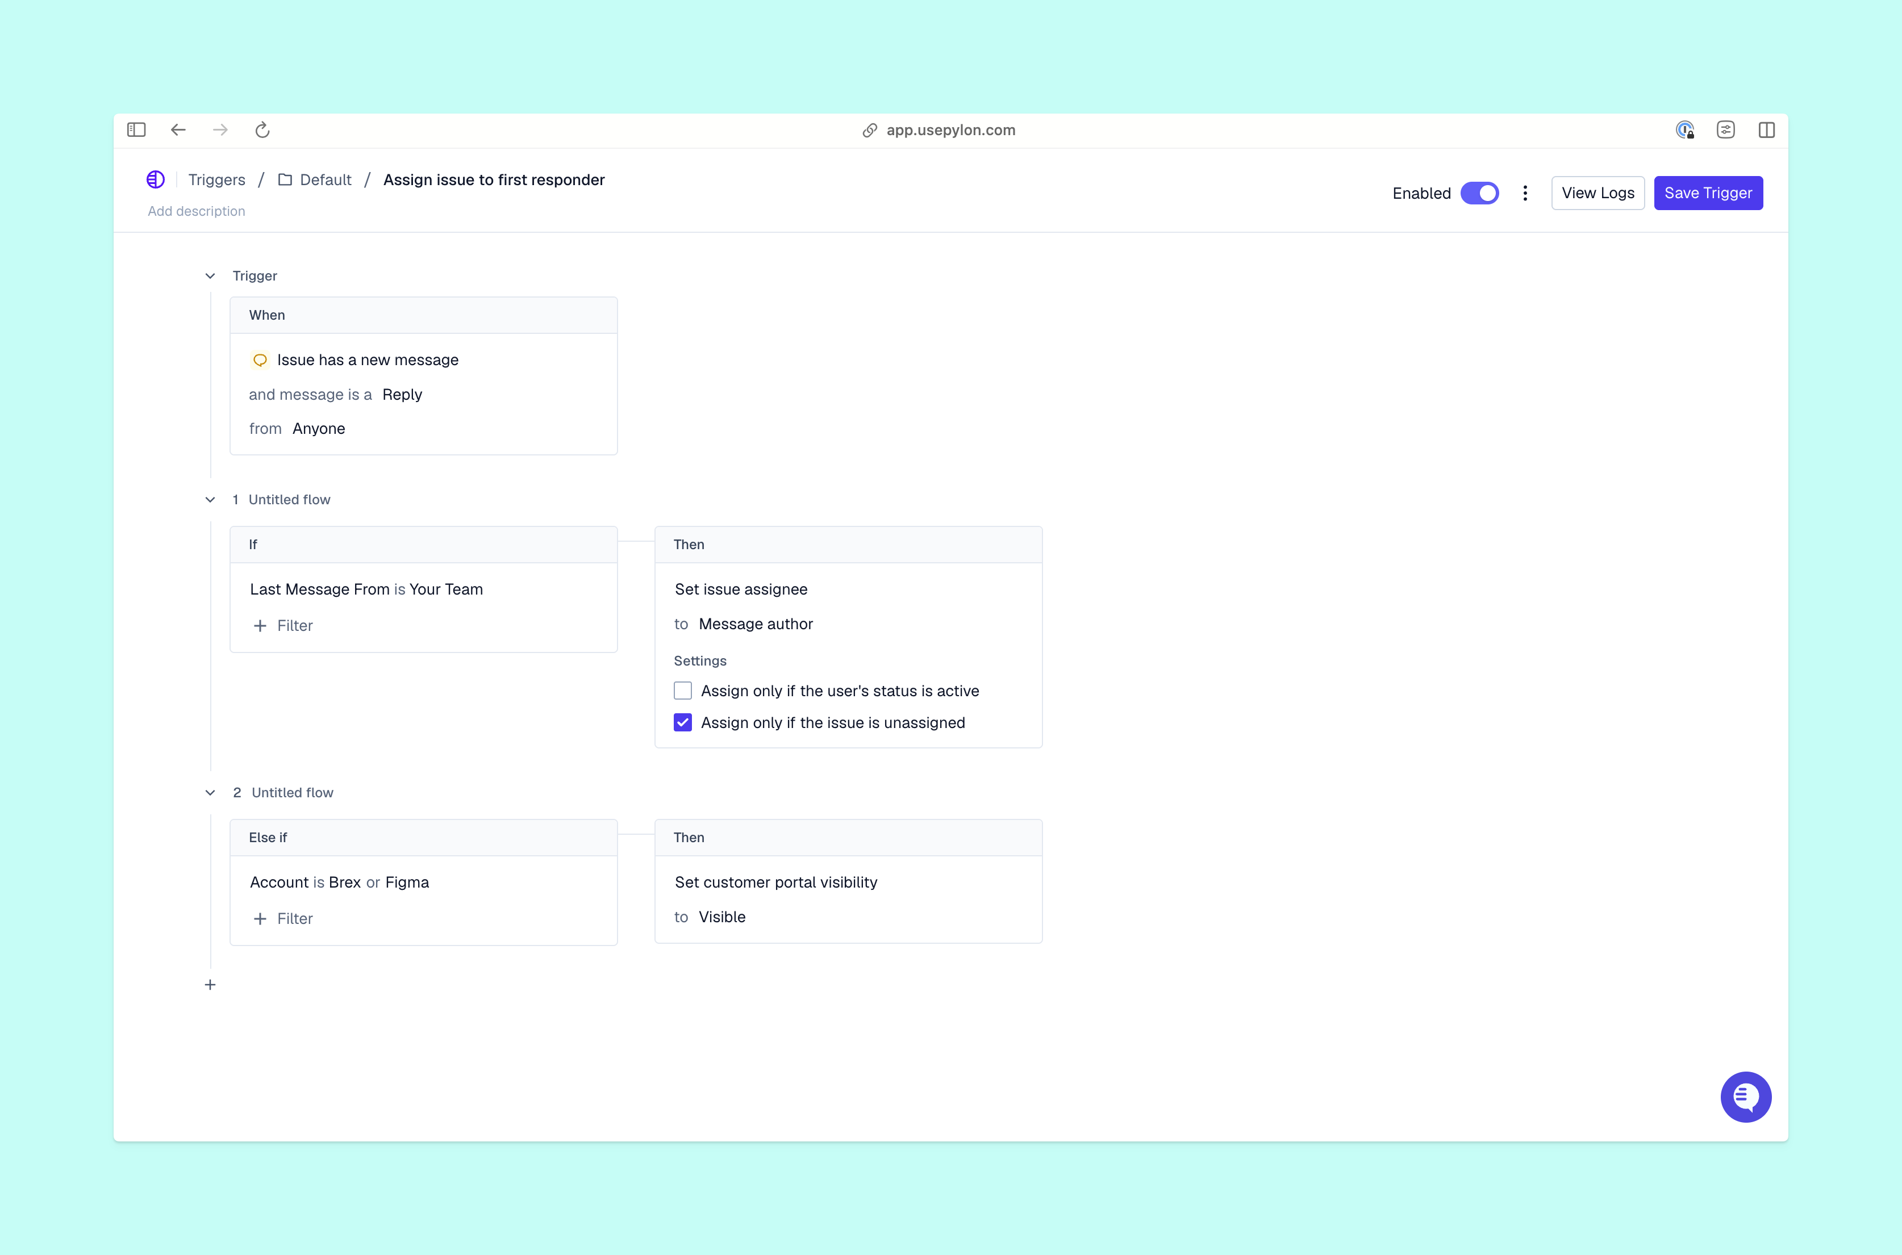Click the plus icon to add new flow
Image resolution: width=1902 pixels, height=1255 pixels.
click(210, 985)
